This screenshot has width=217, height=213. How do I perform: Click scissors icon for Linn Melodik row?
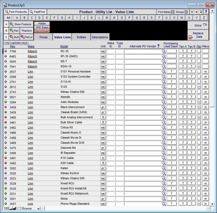tap(164, 97)
